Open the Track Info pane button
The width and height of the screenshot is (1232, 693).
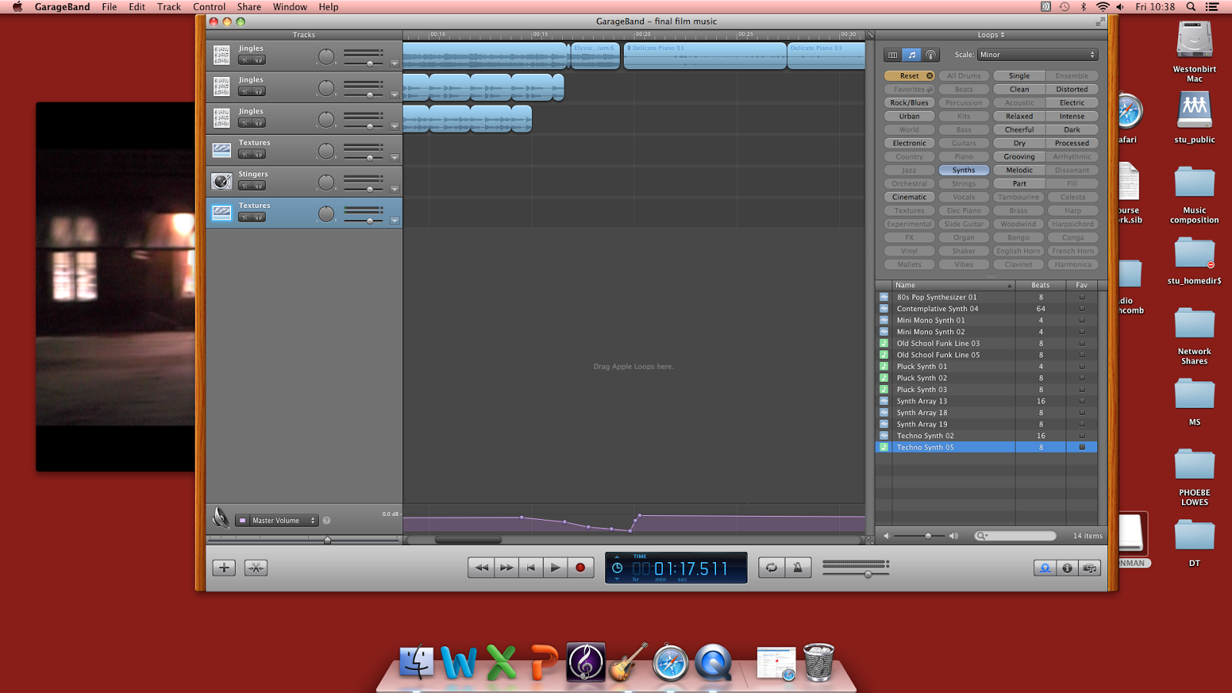[x=1067, y=567]
